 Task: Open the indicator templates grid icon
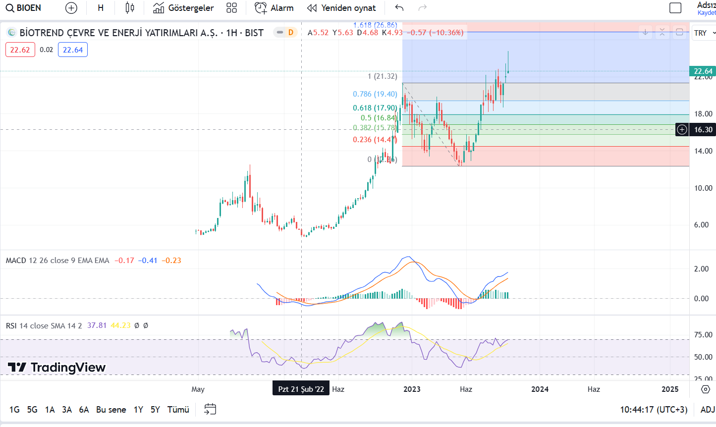coord(231,8)
